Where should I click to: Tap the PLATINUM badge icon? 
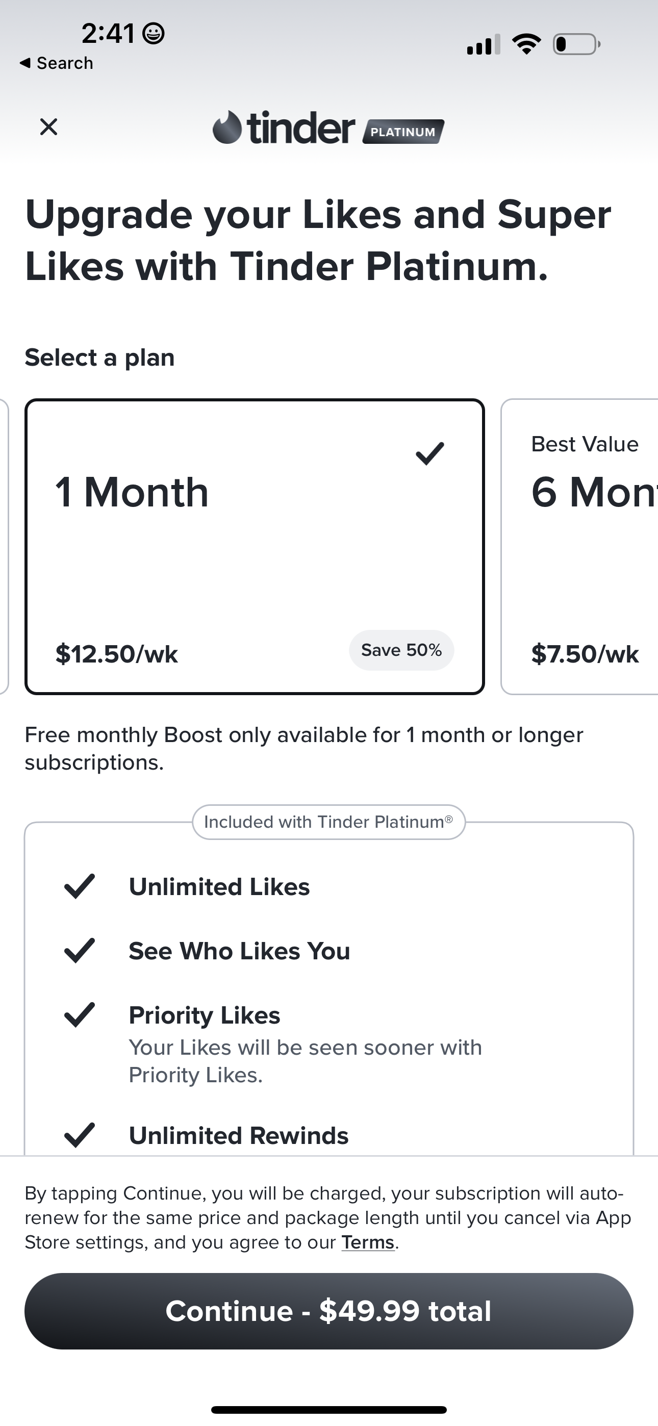point(403,132)
